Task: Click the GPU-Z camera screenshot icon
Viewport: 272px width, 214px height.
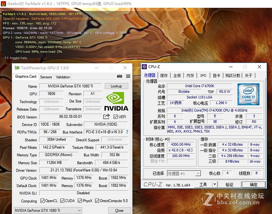Action: (119, 76)
